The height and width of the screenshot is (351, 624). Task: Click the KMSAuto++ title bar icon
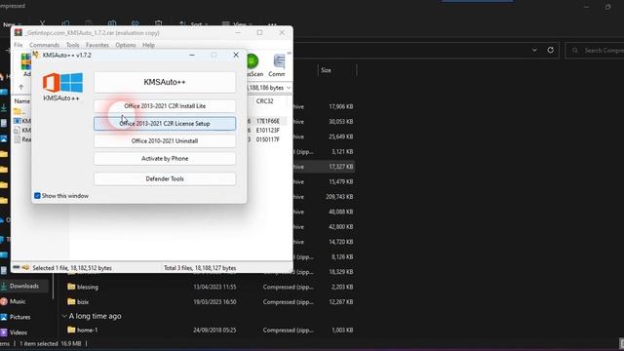[36, 55]
